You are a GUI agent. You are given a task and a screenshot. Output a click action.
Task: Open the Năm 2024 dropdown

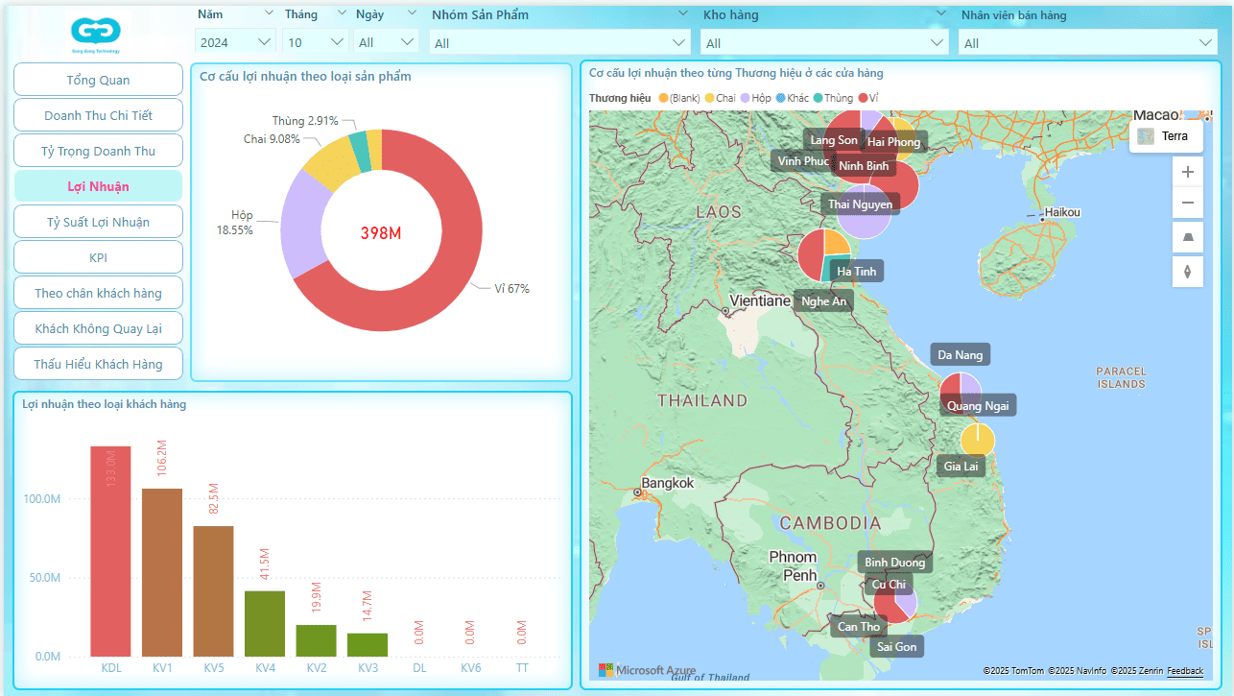click(x=235, y=42)
